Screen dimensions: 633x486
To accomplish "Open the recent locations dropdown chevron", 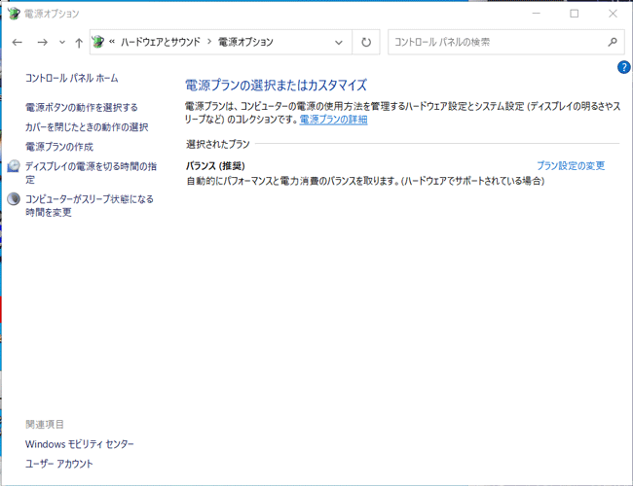I will (61, 43).
